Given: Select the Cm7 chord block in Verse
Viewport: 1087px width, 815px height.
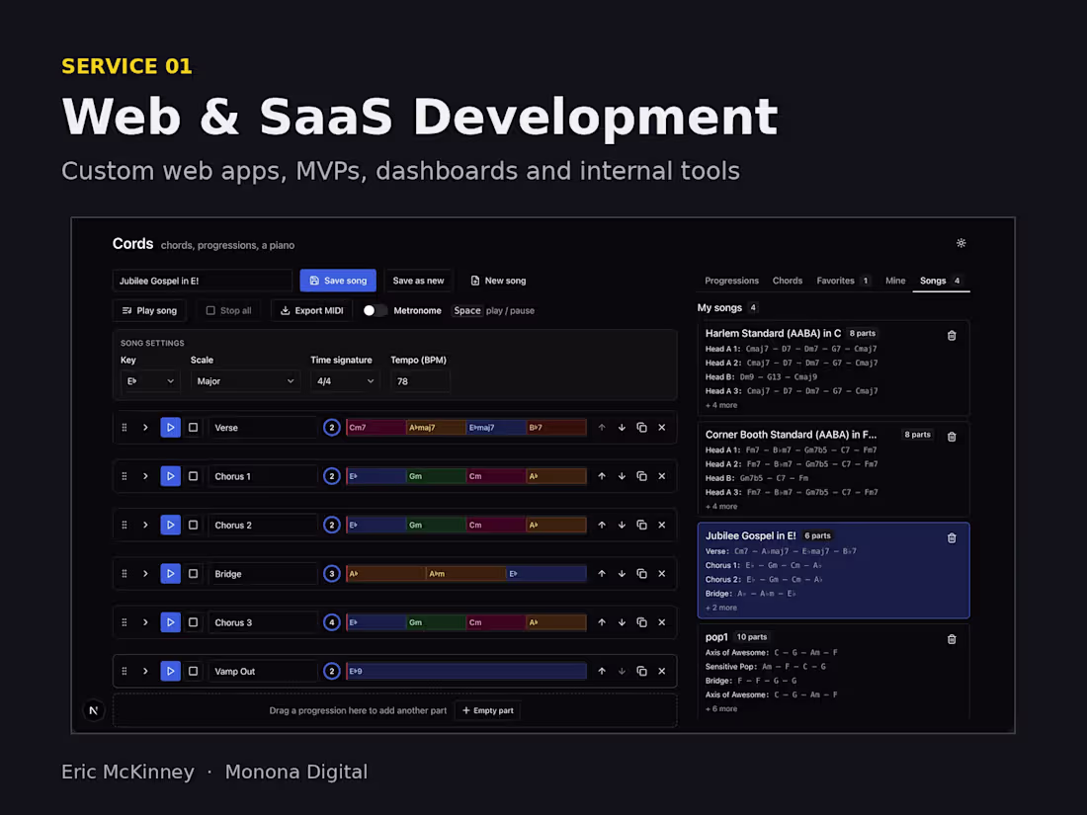Looking at the screenshot, I should [x=376, y=428].
